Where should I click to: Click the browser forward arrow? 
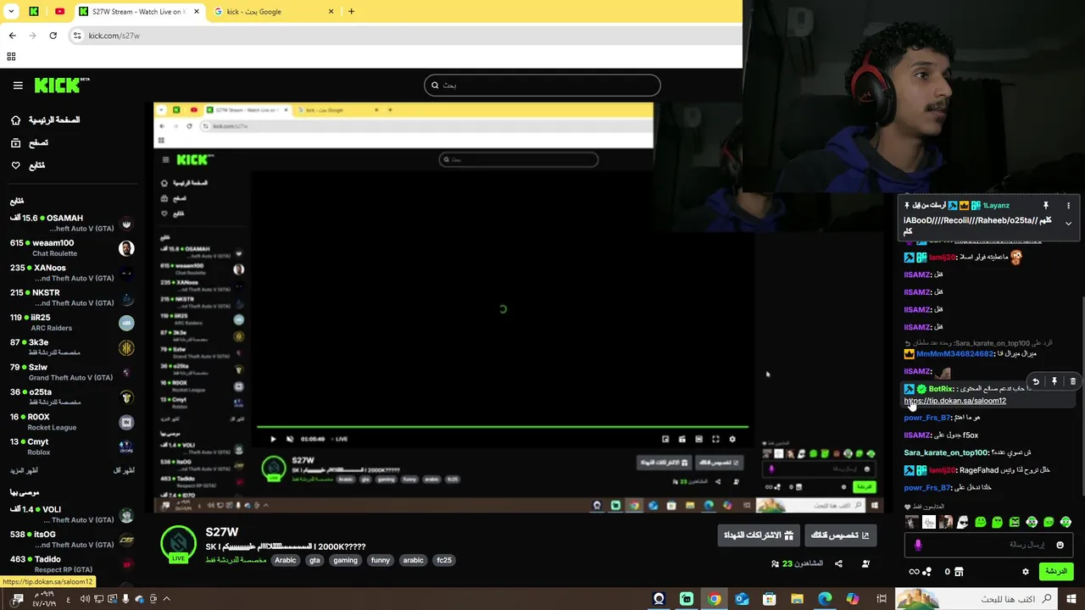pos(32,36)
